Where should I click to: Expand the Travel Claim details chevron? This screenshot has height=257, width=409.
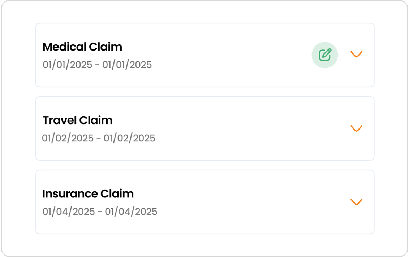pyautogui.click(x=356, y=128)
